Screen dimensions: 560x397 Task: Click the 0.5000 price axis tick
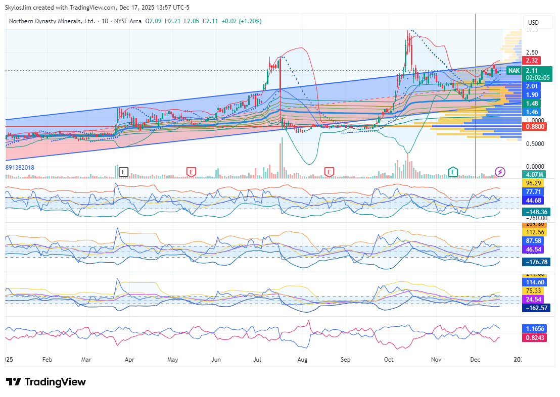pyautogui.click(x=535, y=144)
